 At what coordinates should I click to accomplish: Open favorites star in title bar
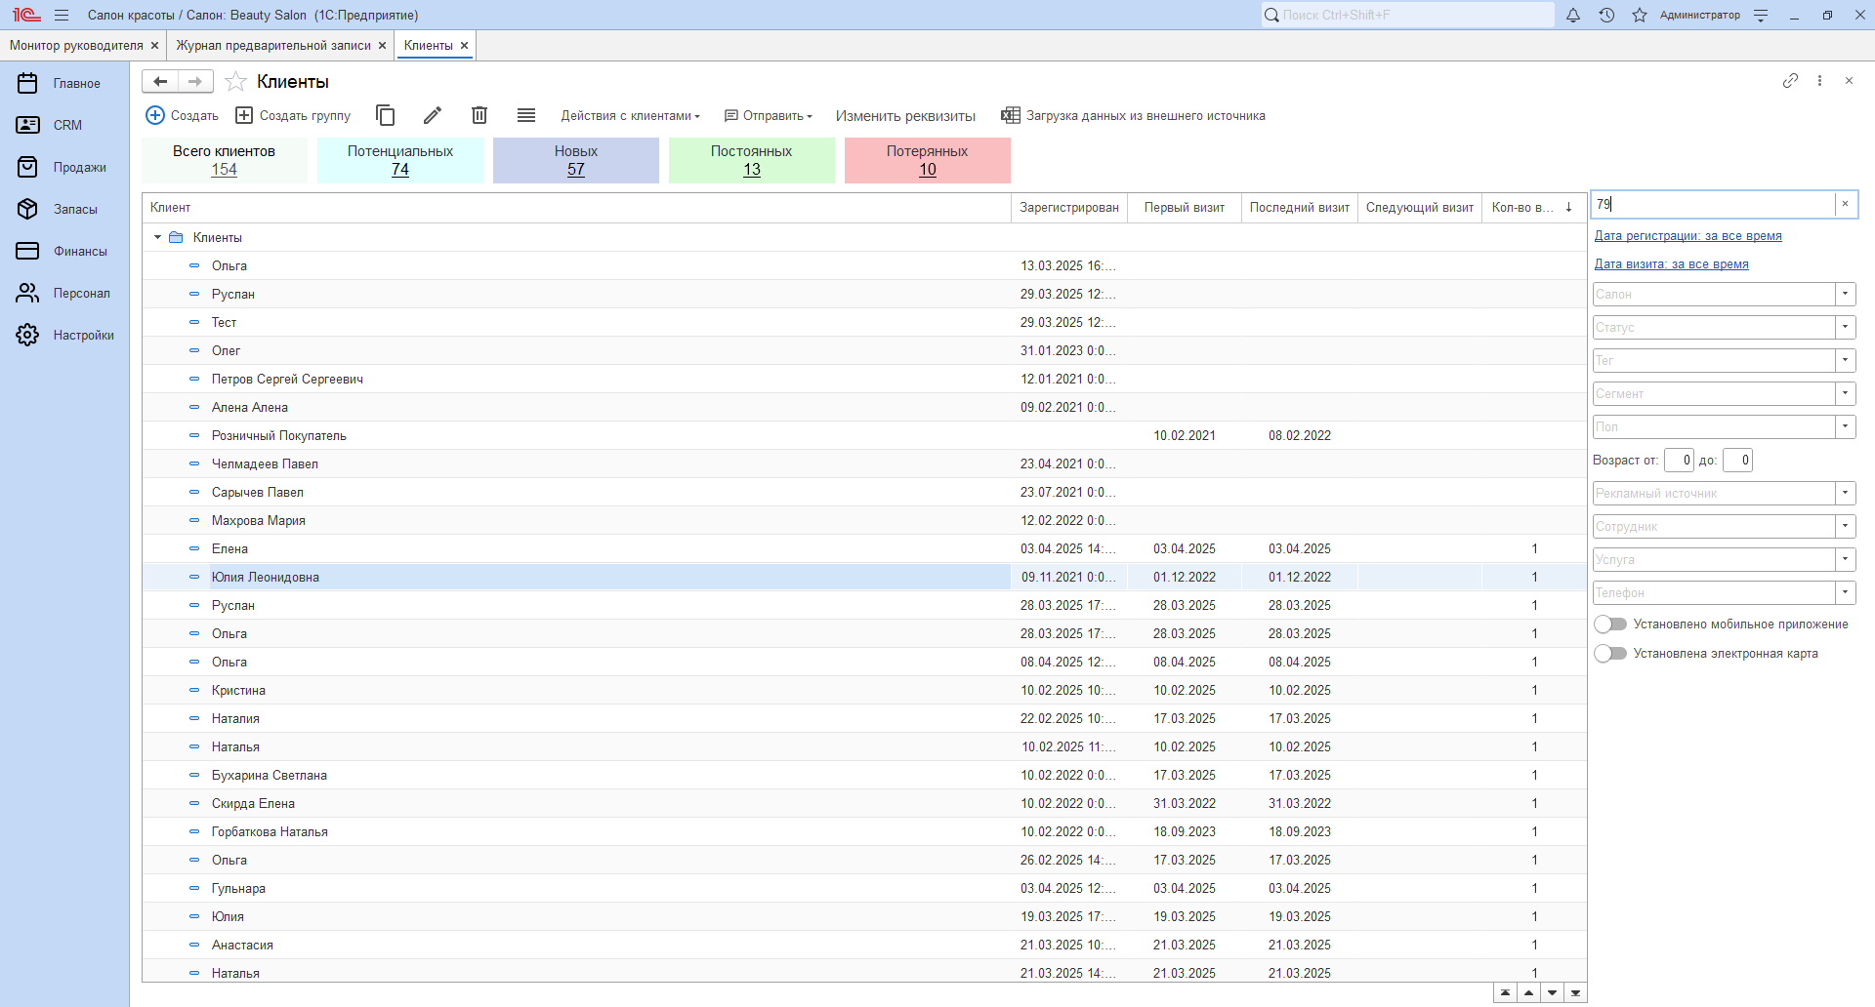coord(1640,15)
